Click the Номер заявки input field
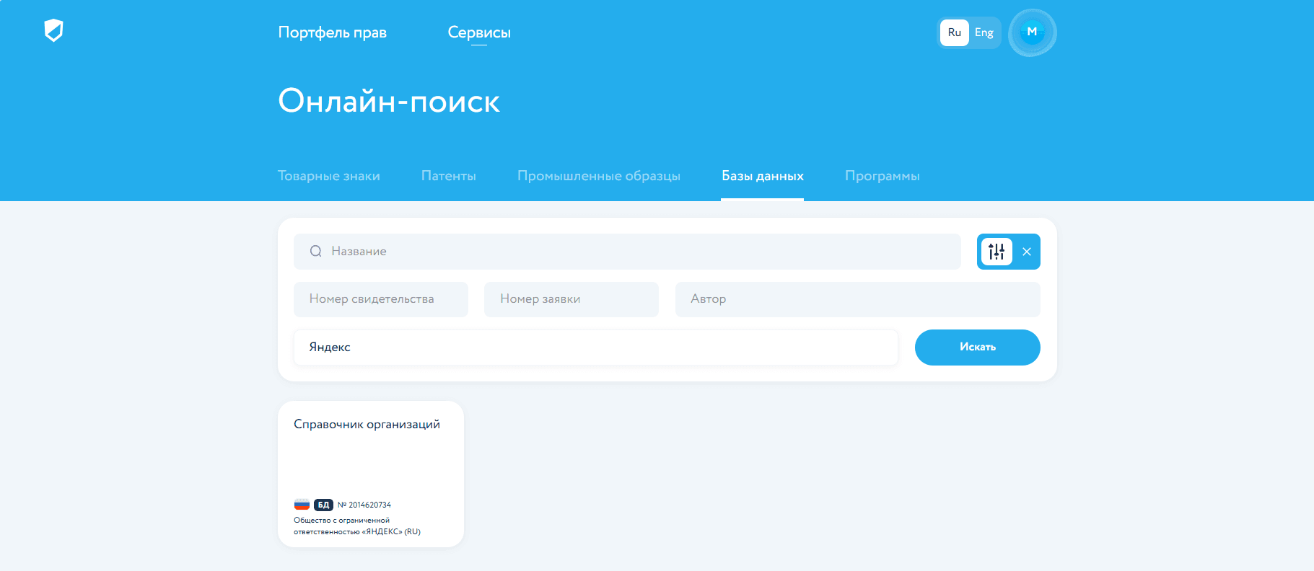This screenshot has height=571, width=1314. (x=571, y=299)
